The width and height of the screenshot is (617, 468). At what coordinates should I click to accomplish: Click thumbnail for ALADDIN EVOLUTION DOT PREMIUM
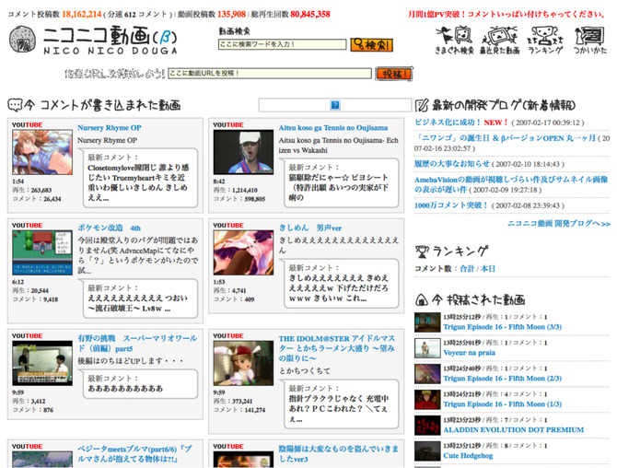[427, 426]
